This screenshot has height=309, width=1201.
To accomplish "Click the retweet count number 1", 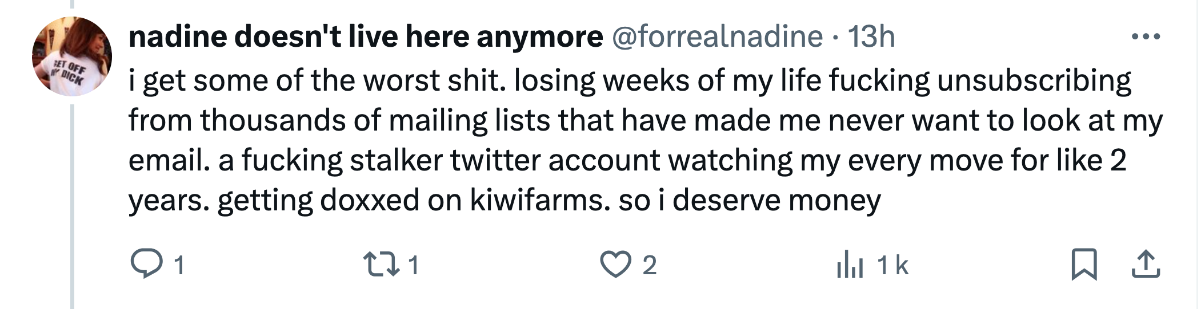I will [414, 265].
